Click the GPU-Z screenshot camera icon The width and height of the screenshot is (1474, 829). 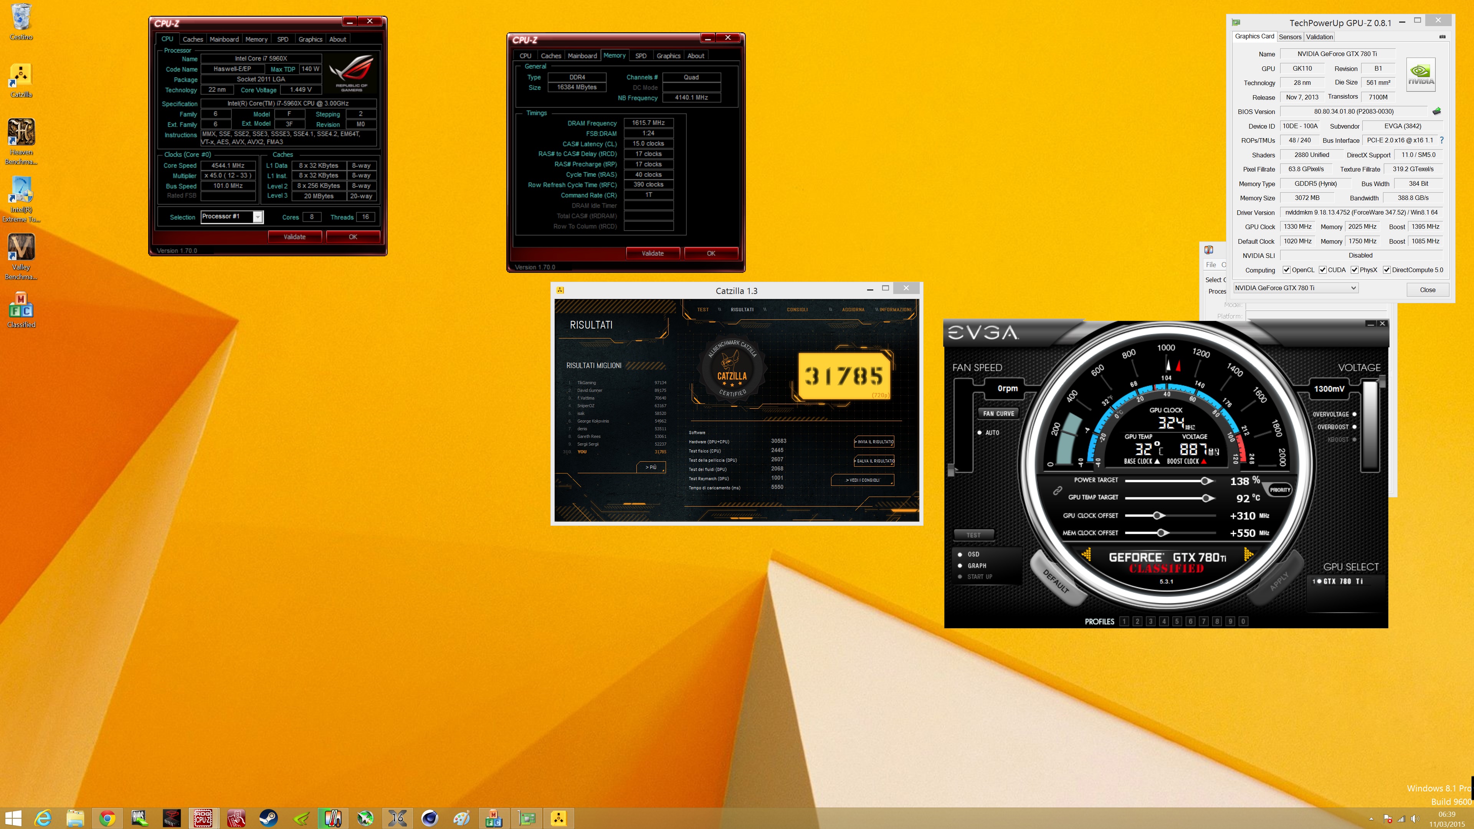(1442, 36)
